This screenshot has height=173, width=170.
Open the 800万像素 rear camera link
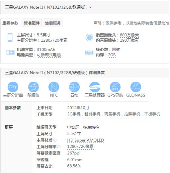point(129,35)
